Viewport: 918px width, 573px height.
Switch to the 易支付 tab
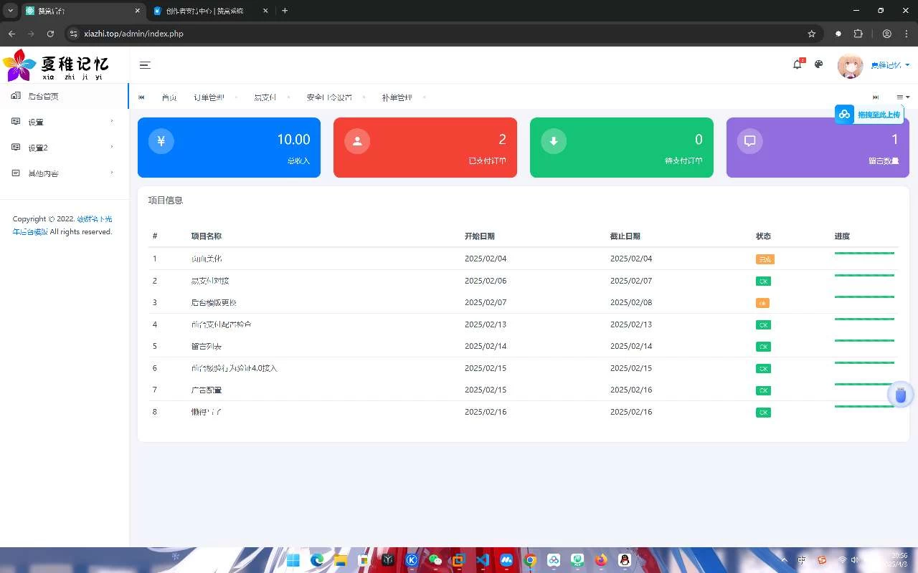click(265, 97)
